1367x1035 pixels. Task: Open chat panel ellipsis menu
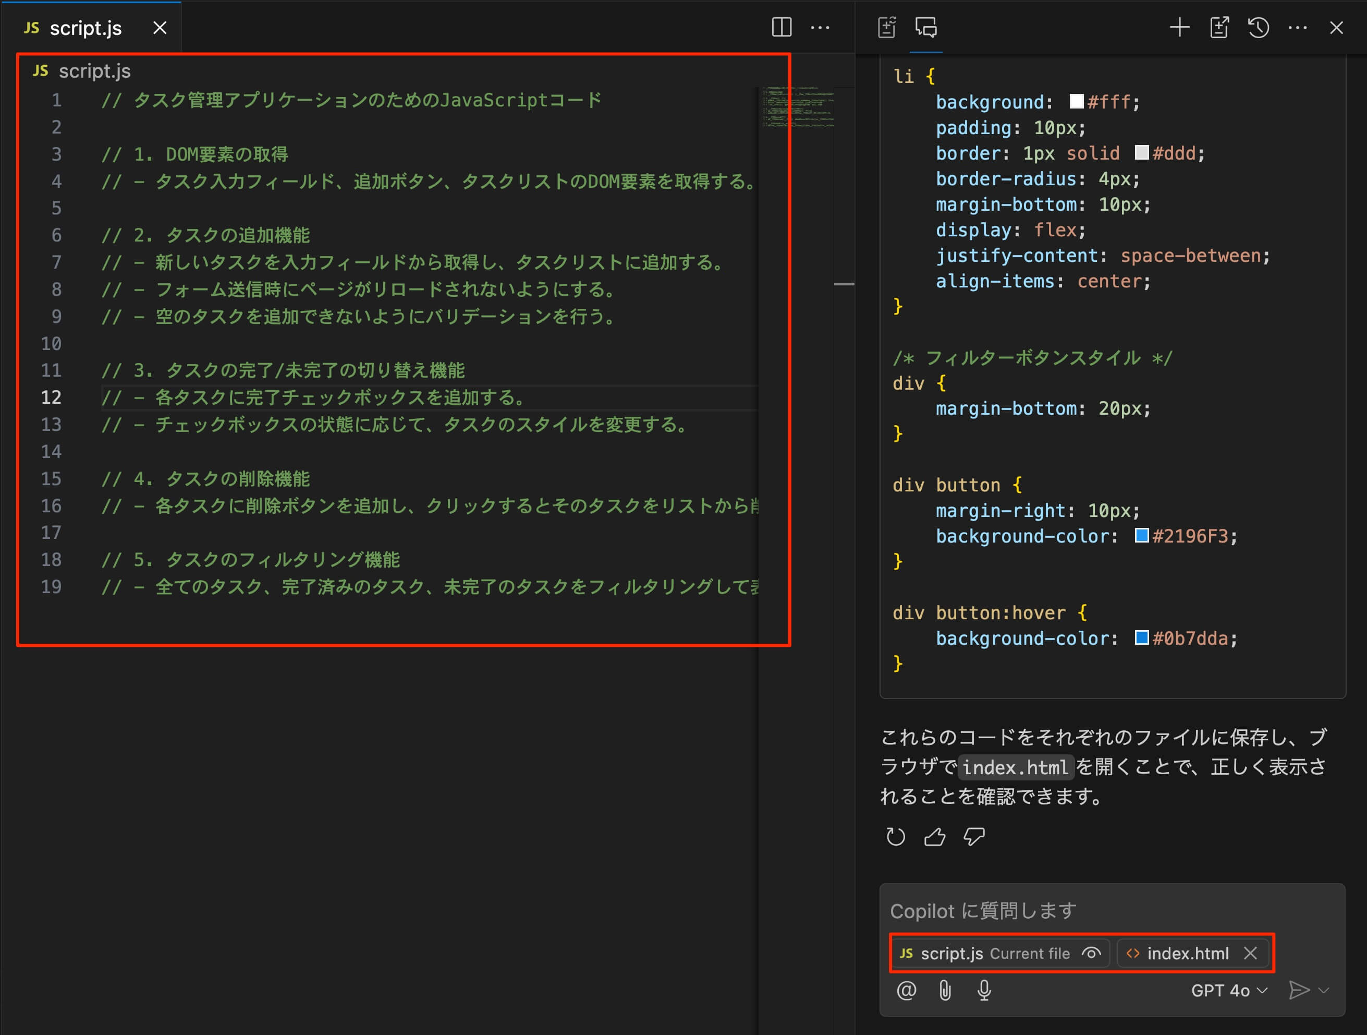pos(1297,27)
